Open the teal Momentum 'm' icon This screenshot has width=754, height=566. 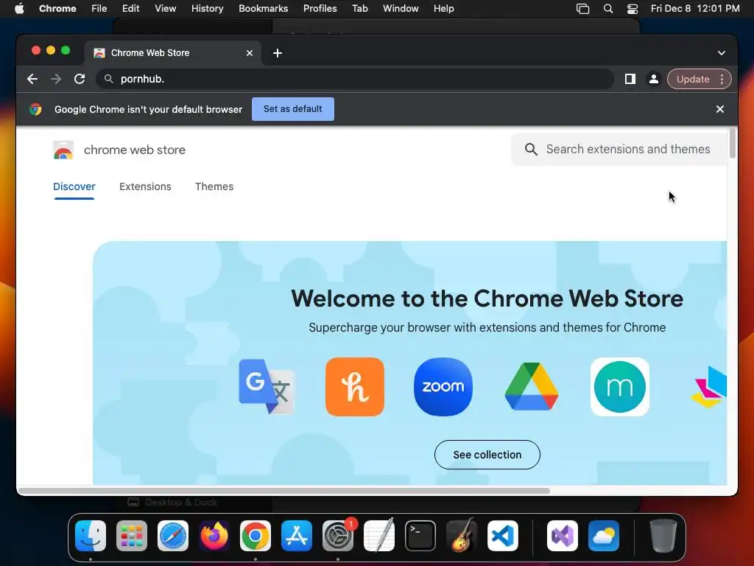point(620,387)
